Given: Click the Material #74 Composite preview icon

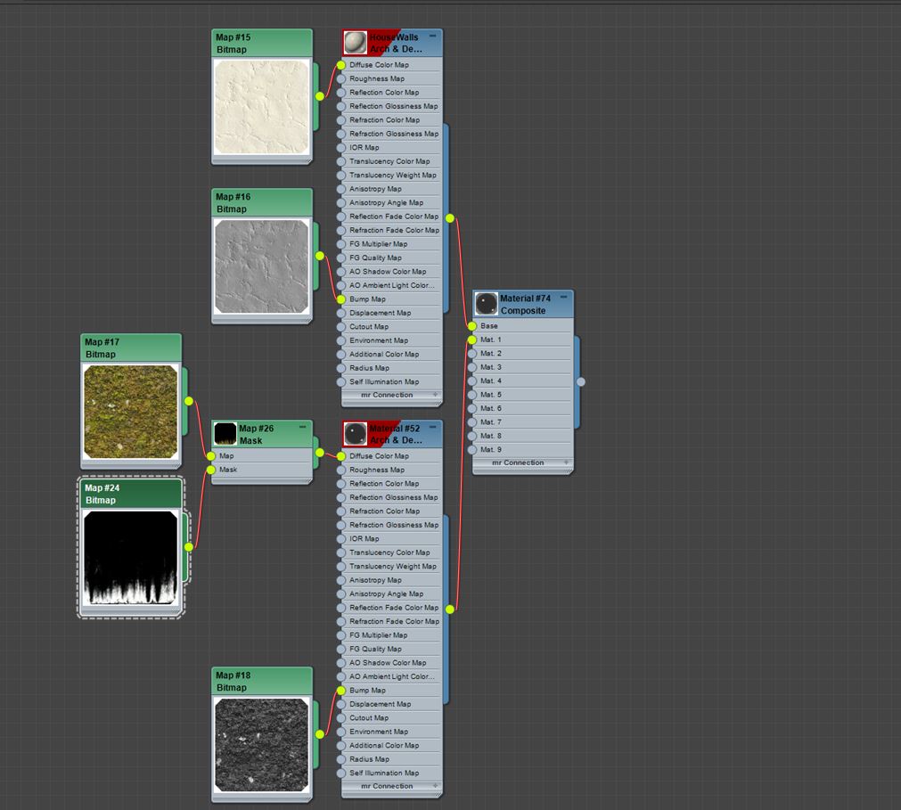Looking at the screenshot, I should click(x=486, y=302).
